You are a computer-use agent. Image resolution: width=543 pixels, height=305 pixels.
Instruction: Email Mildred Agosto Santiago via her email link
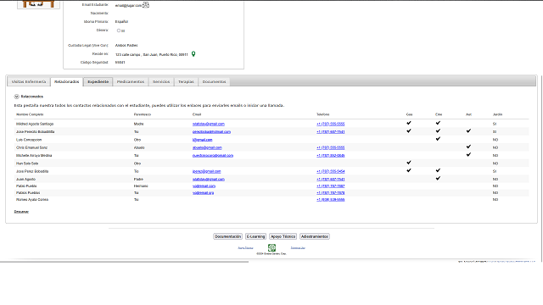click(209, 124)
